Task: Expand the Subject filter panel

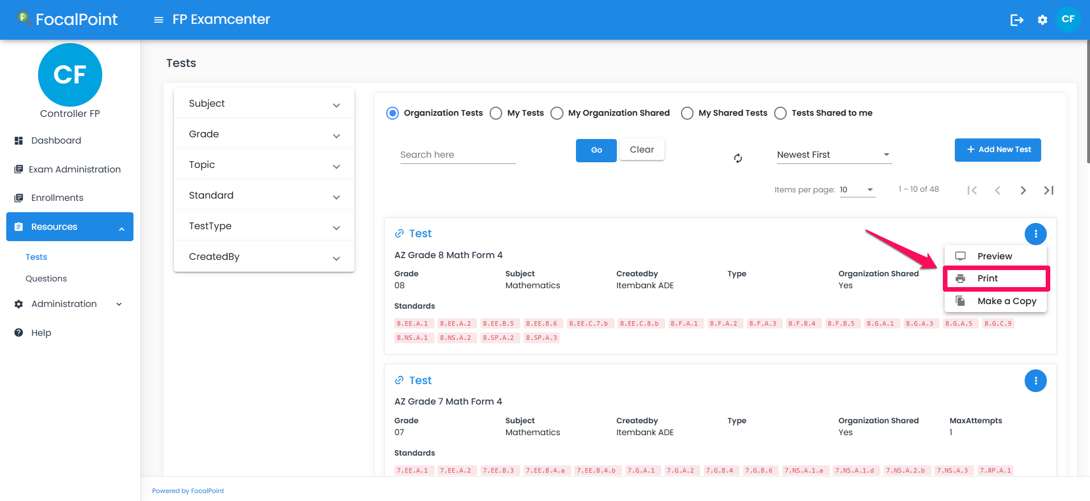Action: coord(264,104)
